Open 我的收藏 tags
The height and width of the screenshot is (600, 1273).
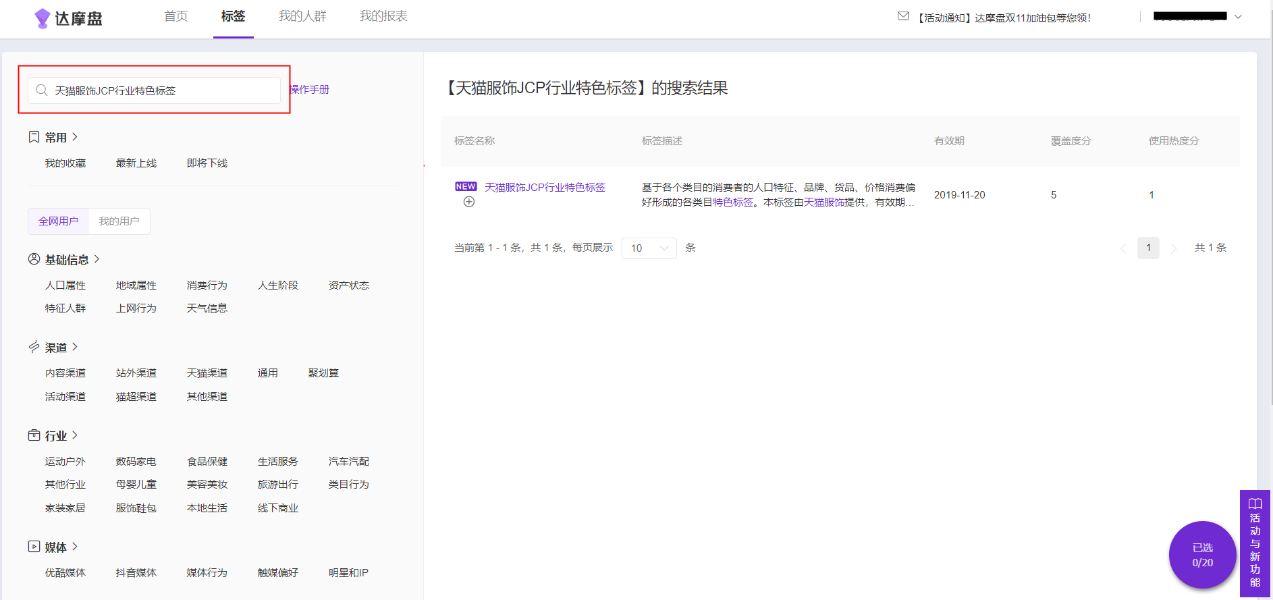pos(65,163)
